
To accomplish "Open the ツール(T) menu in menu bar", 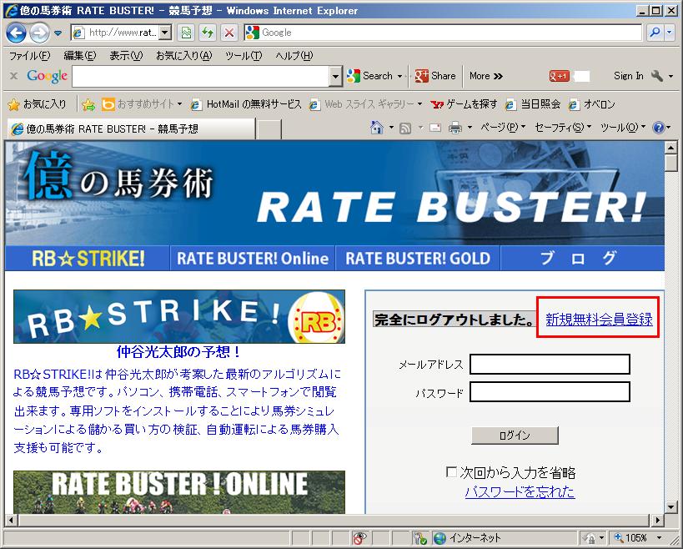I will pos(244,56).
